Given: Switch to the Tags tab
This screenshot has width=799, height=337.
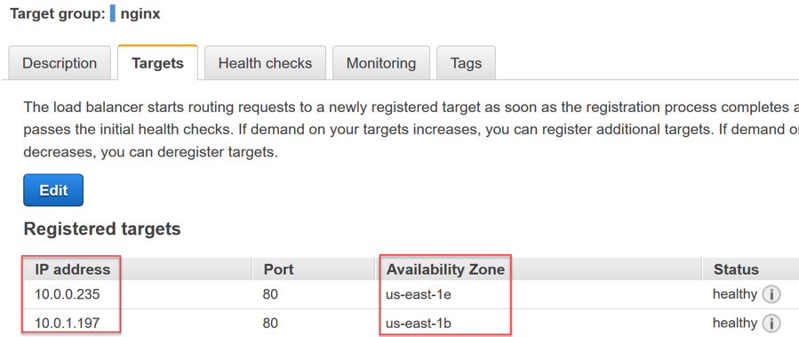Looking at the screenshot, I should tap(466, 63).
